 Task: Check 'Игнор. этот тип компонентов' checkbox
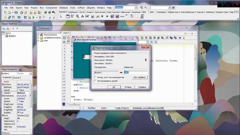point(95,78)
